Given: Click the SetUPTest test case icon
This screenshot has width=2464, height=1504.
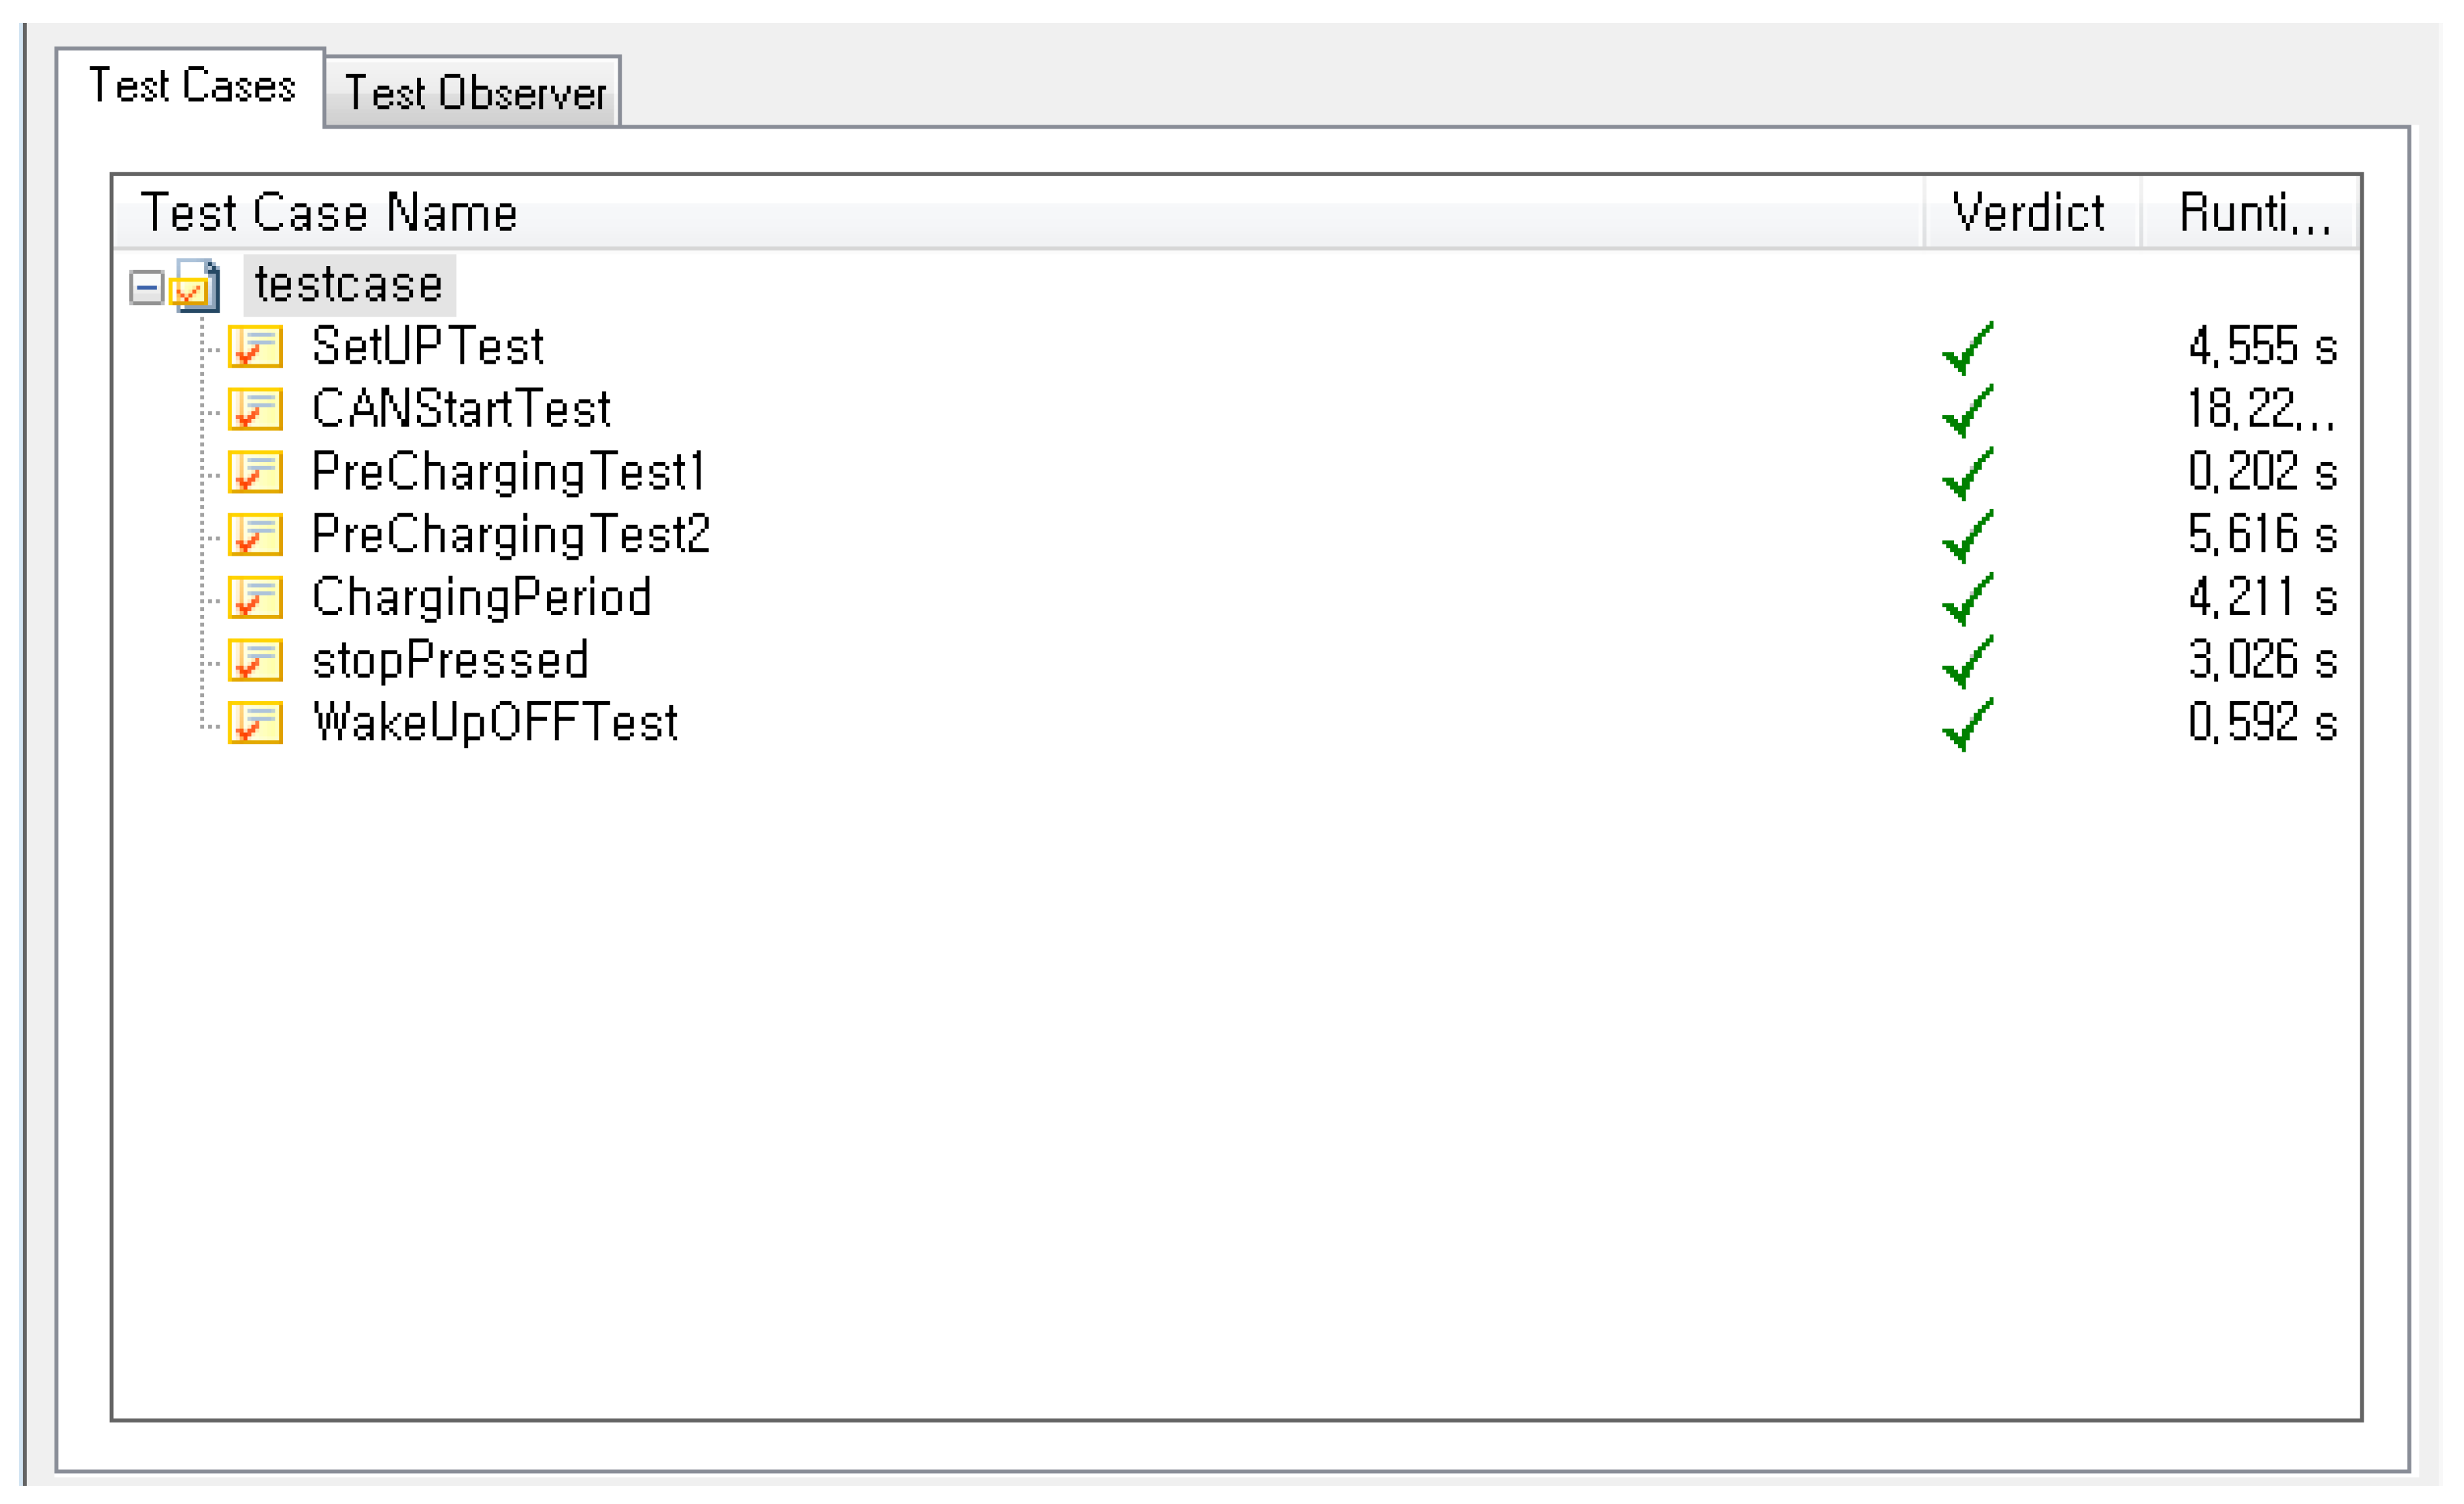Looking at the screenshot, I should click(255, 347).
